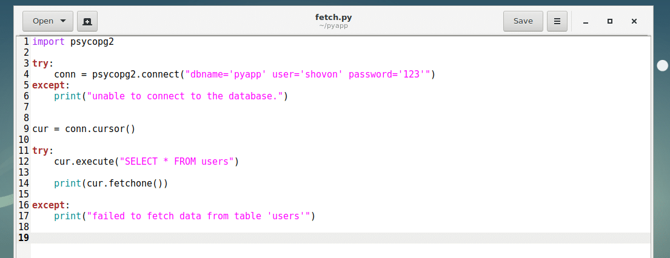670x258 pixels.
Task: Click the "SELECT * FROM users" query string
Action: (176, 162)
